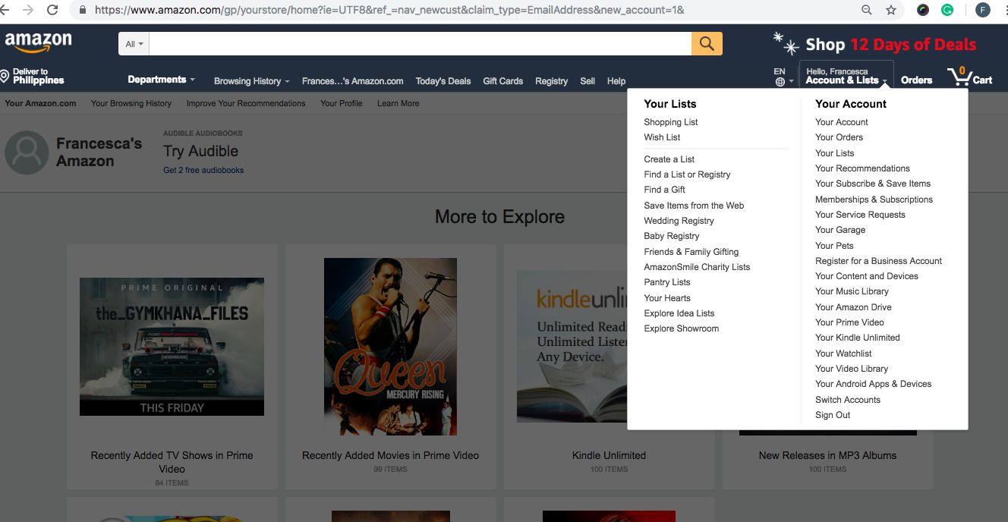Open the shopping cart icon
1008x522 pixels.
coord(959,77)
